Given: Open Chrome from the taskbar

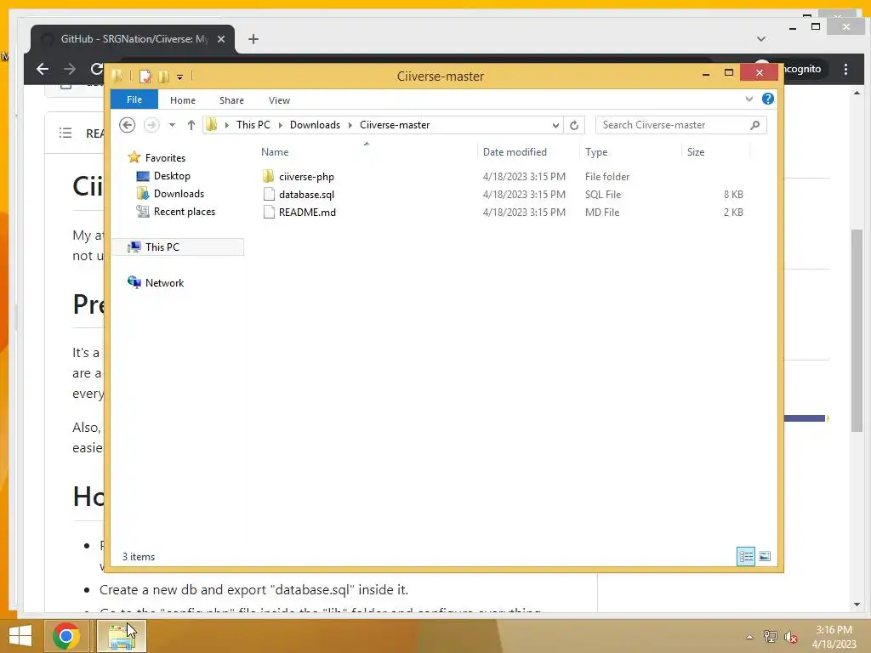Looking at the screenshot, I should click(x=66, y=636).
